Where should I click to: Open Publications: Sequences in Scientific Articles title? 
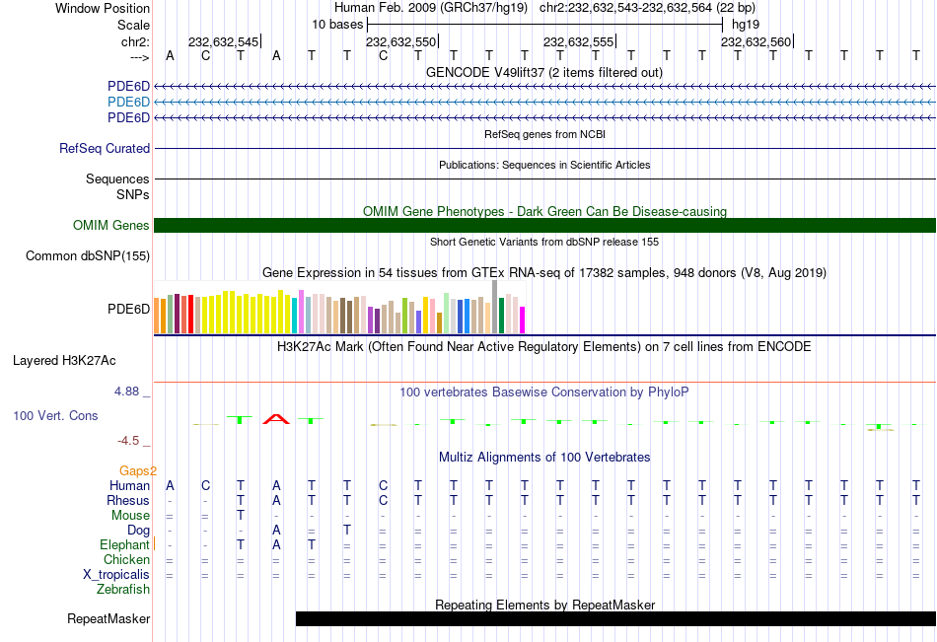pos(544,165)
